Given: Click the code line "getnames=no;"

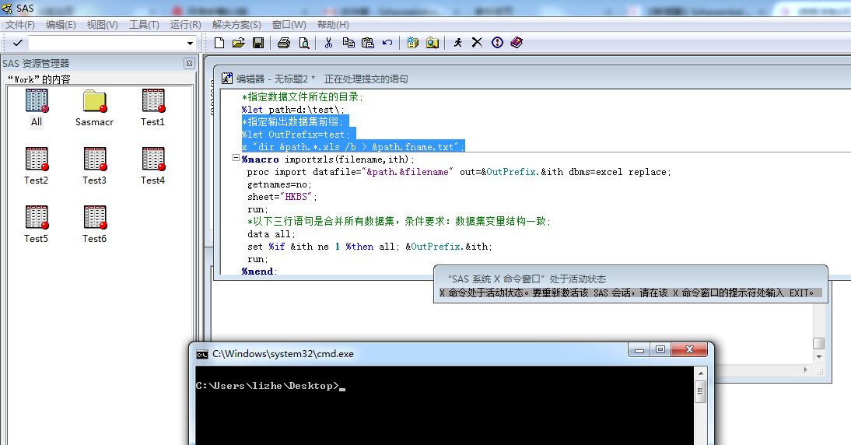Looking at the screenshot, I should click(x=279, y=184).
